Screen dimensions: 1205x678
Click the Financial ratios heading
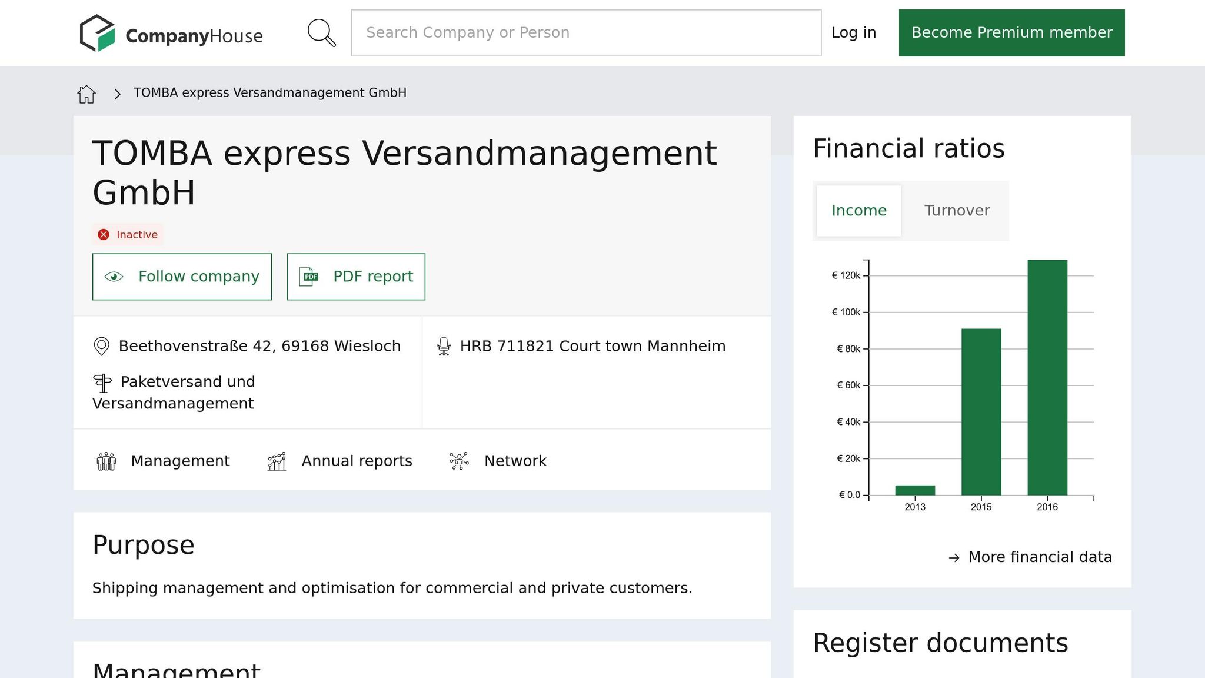coord(909,148)
